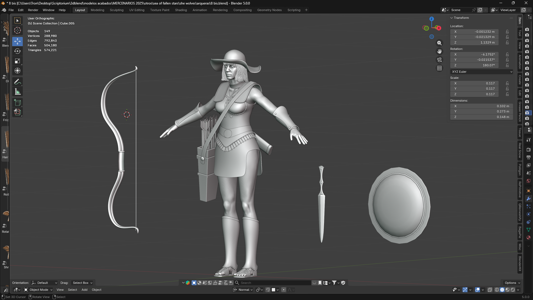Switch to the Sculpting workspace tab

pyautogui.click(x=117, y=10)
